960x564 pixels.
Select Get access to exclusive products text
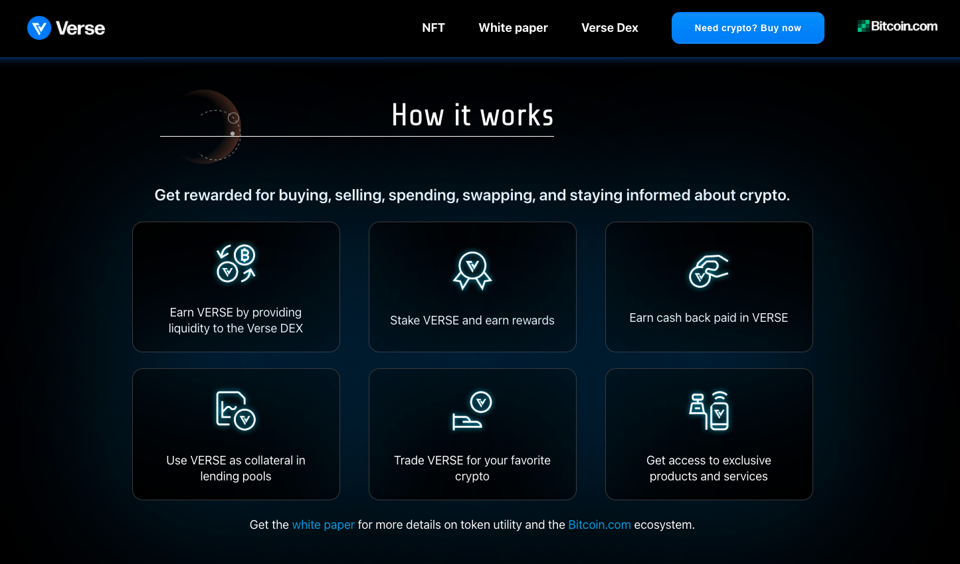coord(709,468)
